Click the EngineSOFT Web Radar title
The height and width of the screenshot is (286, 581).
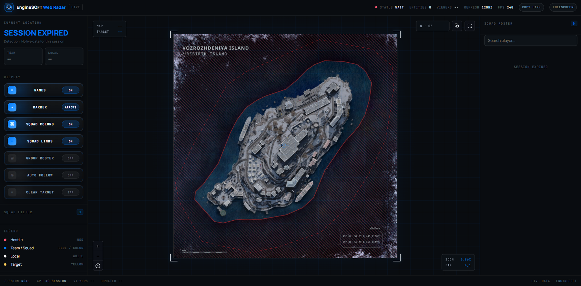coord(41,7)
